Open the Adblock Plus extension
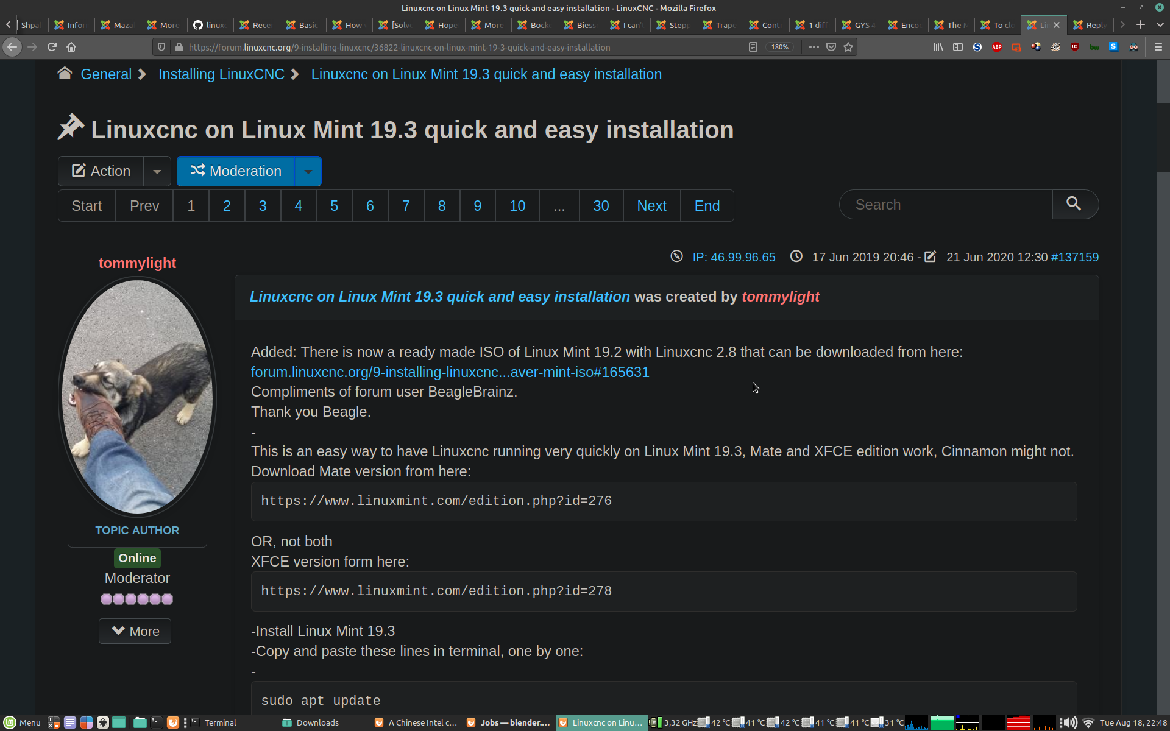Viewport: 1170px width, 731px height. (x=997, y=47)
